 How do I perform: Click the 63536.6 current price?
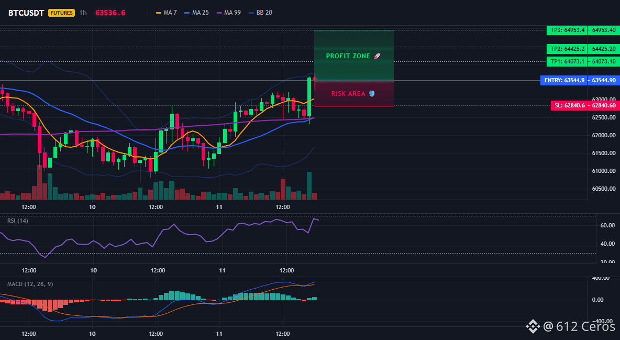[x=110, y=13]
